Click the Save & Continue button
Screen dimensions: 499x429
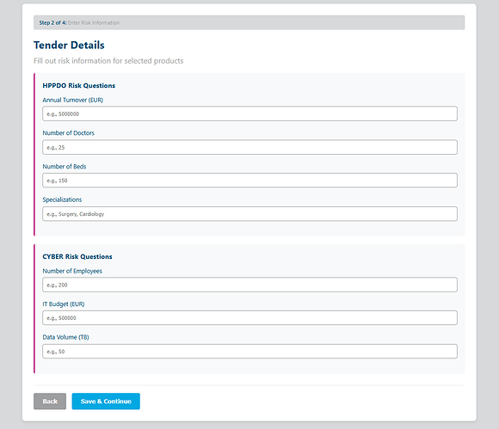[106, 401]
